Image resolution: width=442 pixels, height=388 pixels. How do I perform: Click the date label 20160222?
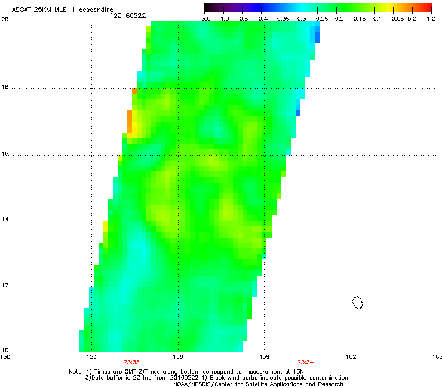[130, 16]
